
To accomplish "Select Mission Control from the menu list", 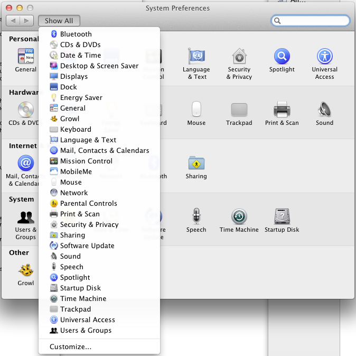I will coord(86,161).
